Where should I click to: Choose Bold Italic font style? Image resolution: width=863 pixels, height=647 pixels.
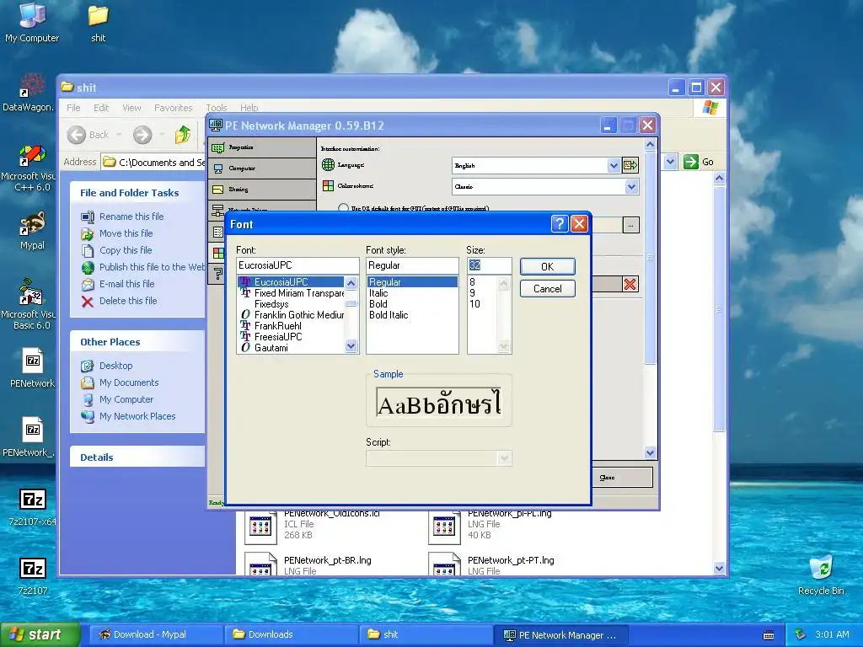click(x=412, y=315)
